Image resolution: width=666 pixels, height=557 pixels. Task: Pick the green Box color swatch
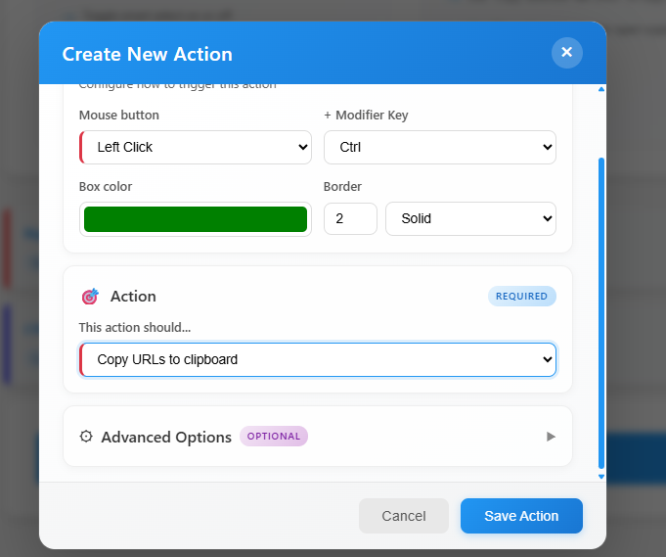tap(196, 219)
